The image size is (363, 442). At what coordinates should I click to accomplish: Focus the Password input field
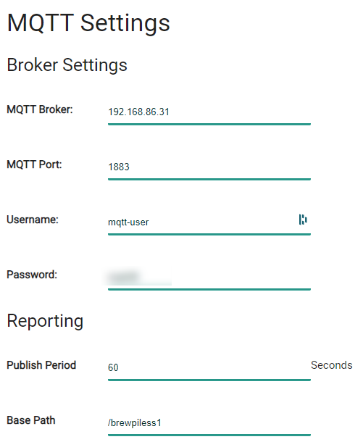[209, 278]
